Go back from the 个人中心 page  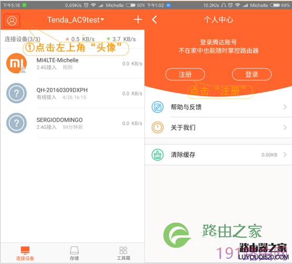click(x=154, y=19)
